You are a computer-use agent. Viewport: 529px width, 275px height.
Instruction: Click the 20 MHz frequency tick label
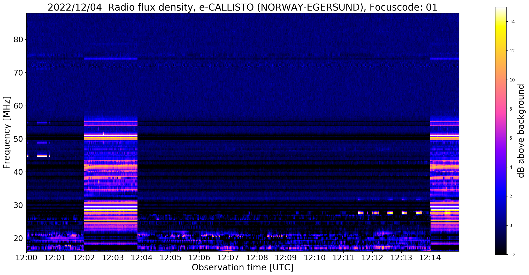click(18, 238)
